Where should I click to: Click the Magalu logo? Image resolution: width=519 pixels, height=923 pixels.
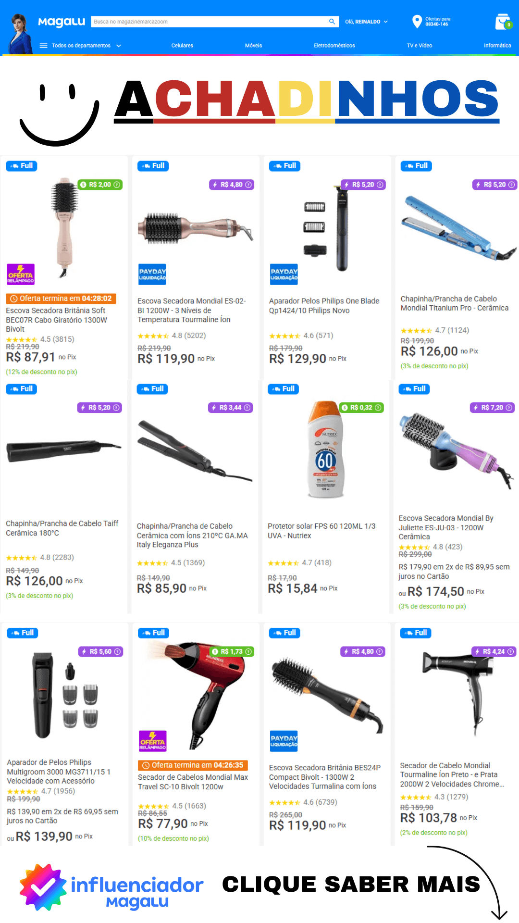point(62,22)
